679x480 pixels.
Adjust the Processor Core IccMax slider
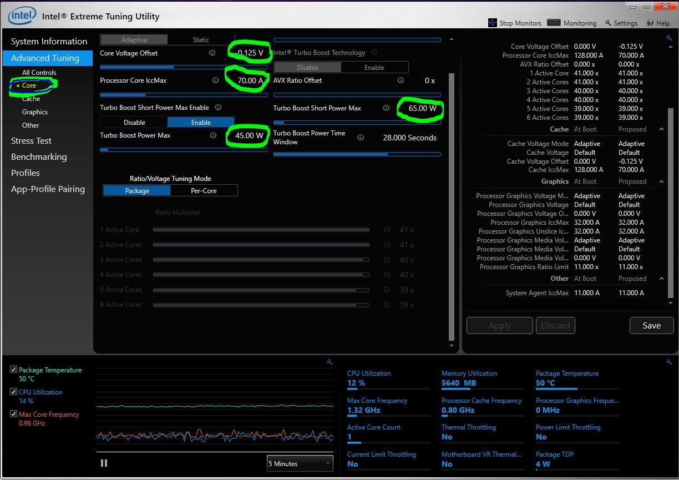[184, 94]
